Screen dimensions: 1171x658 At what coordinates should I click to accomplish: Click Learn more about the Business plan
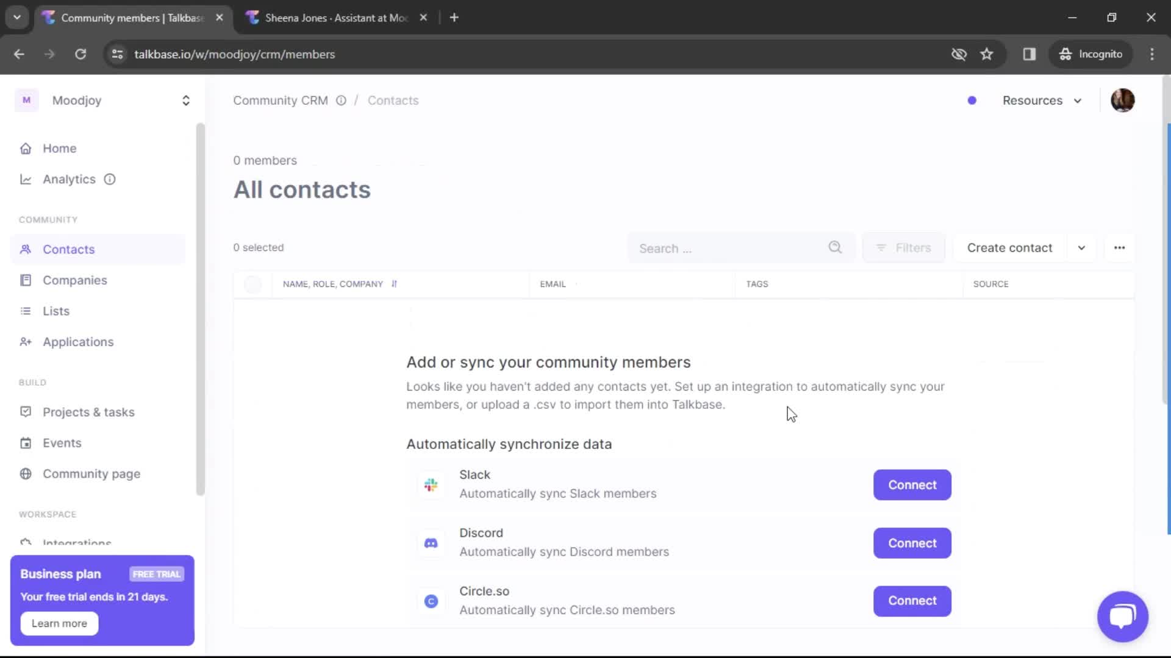pyautogui.click(x=59, y=623)
